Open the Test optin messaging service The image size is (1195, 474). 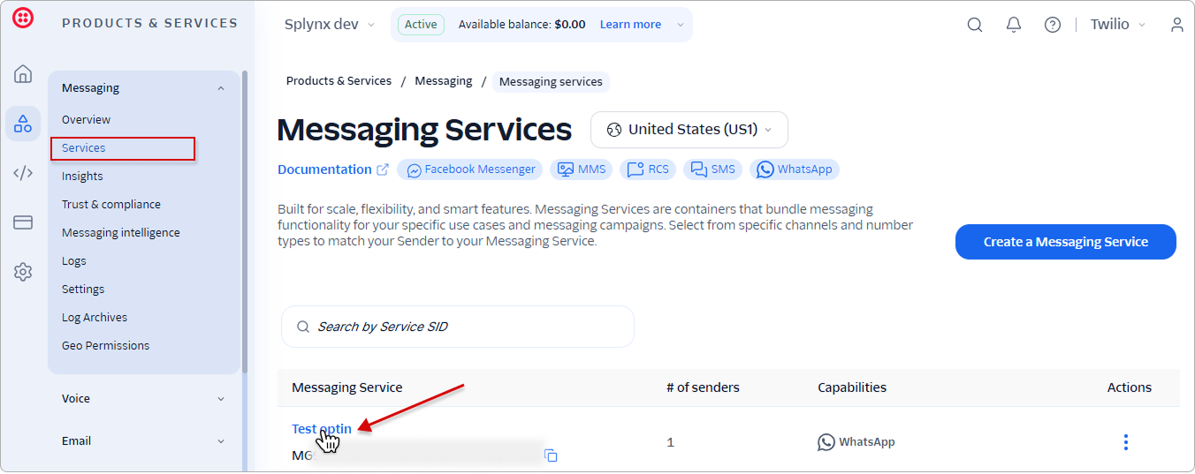coord(322,429)
